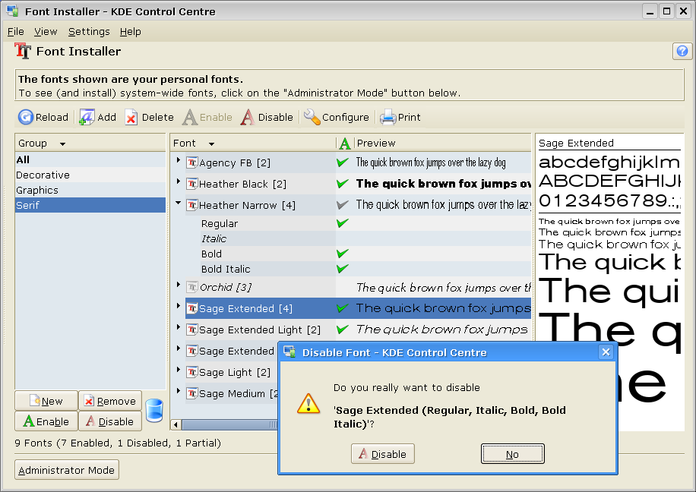Click the status column header A icon
Image resolution: width=696 pixels, height=492 pixels.
(344, 143)
